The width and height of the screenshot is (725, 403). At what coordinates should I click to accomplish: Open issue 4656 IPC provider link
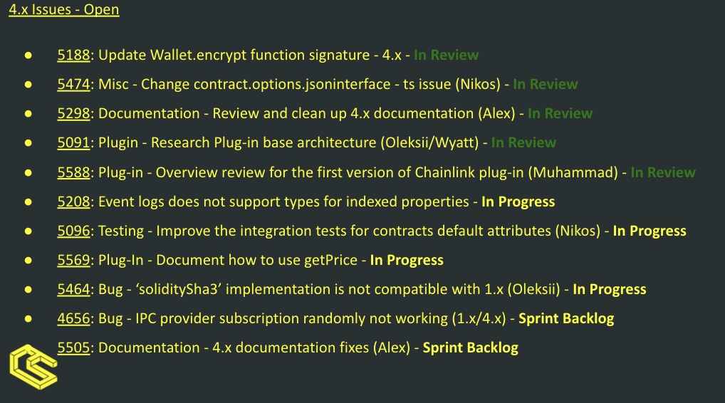[73, 318]
